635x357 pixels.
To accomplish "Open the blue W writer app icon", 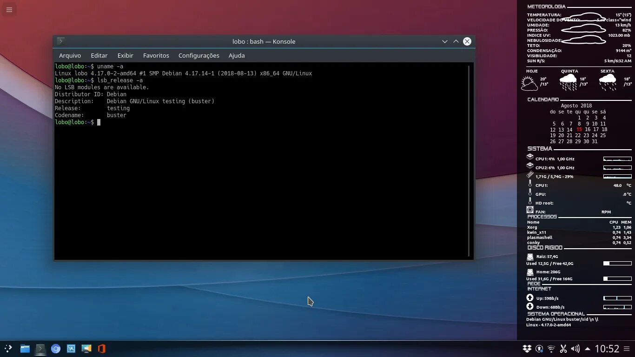I will pyautogui.click(x=71, y=349).
